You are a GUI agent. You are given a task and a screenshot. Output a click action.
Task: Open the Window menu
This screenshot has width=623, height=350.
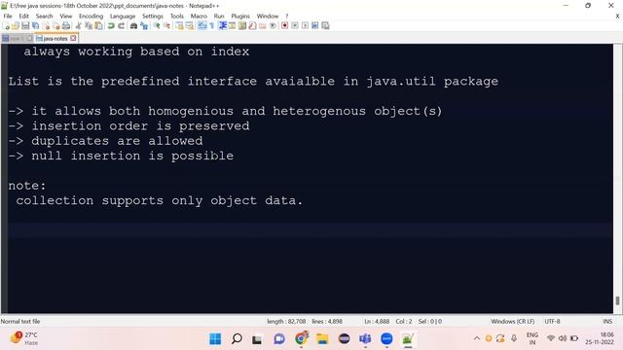268,16
